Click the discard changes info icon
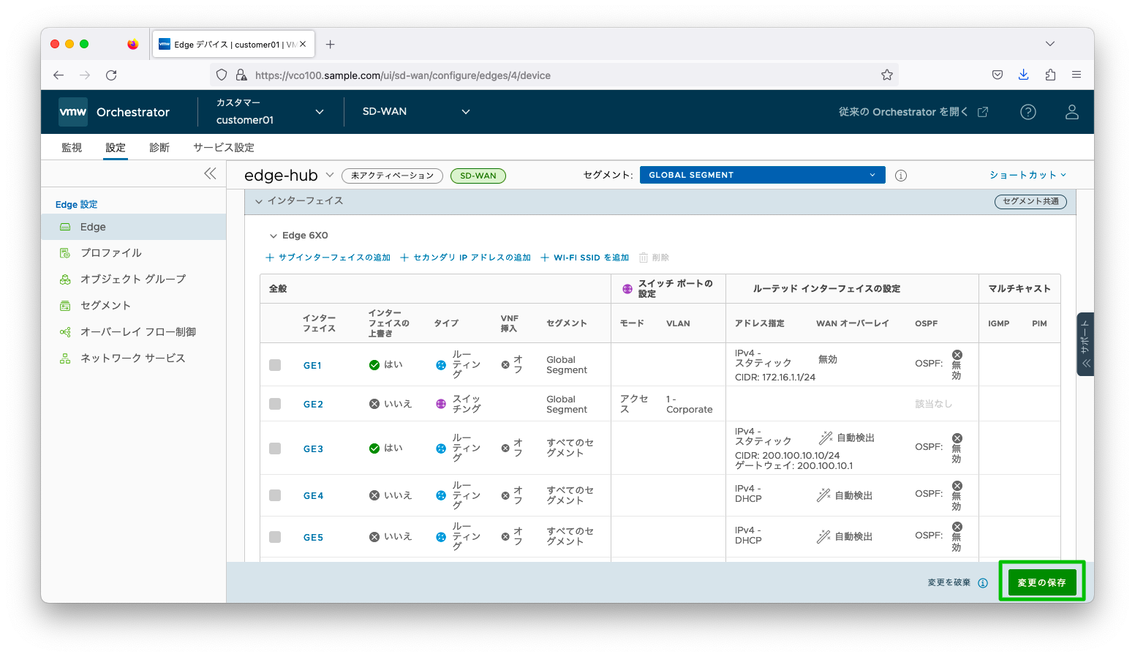1135x657 pixels. pos(983,583)
